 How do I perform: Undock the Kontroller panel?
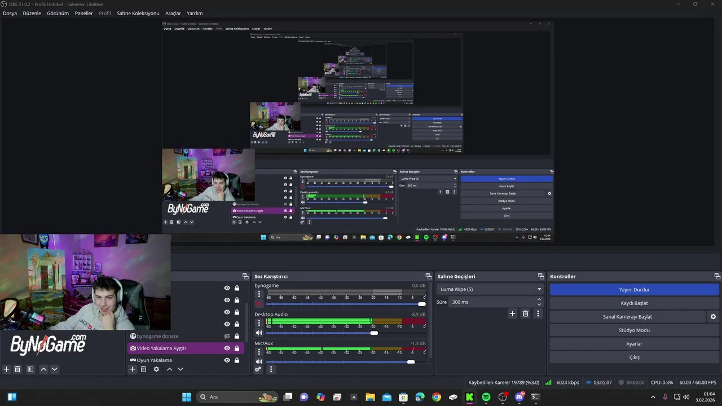[x=717, y=276]
